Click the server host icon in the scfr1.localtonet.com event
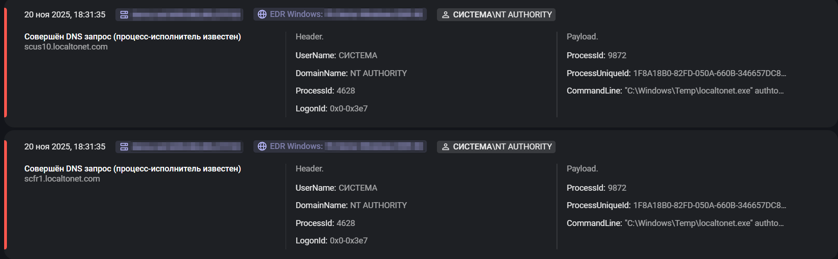Screen dimensions: 838x259 [124, 147]
